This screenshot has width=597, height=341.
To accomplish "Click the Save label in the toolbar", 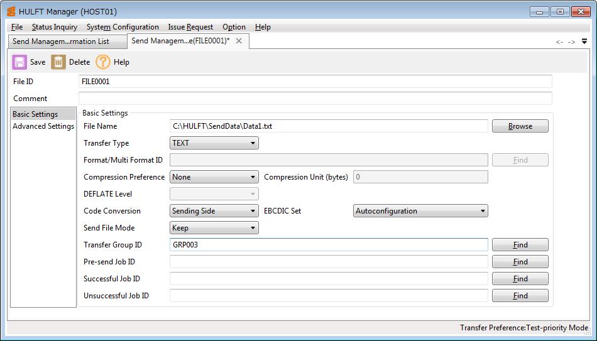I will (38, 62).
